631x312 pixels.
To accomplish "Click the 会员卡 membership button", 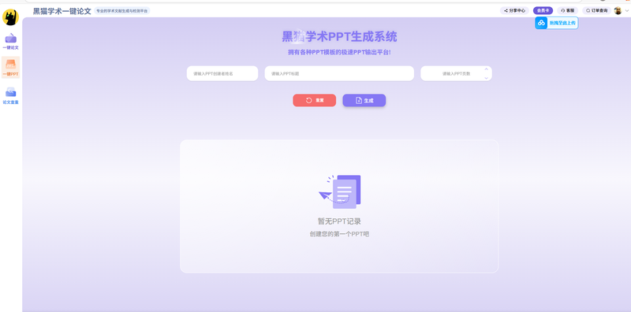I will coord(543,11).
